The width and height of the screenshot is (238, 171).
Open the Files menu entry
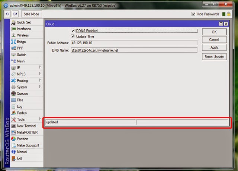(27, 100)
